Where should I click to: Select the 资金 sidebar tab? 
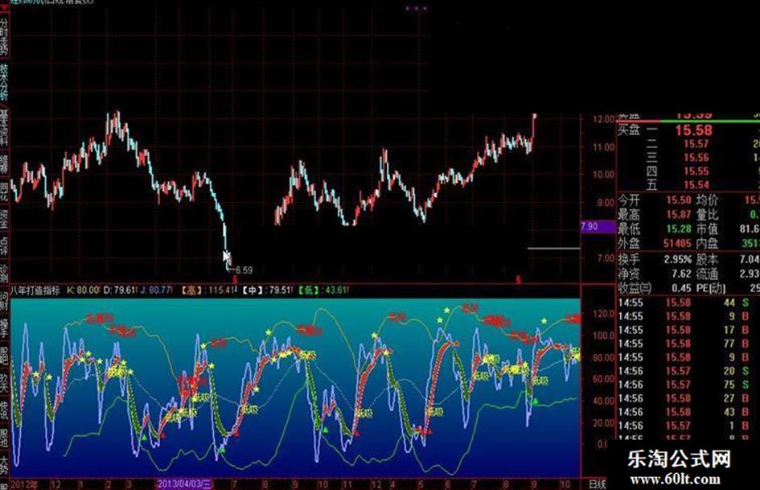(4, 219)
